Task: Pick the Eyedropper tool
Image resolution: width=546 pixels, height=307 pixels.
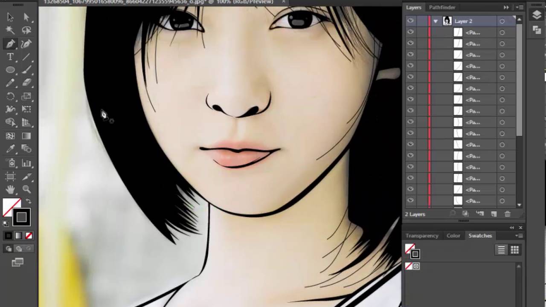Action: [x=10, y=149]
